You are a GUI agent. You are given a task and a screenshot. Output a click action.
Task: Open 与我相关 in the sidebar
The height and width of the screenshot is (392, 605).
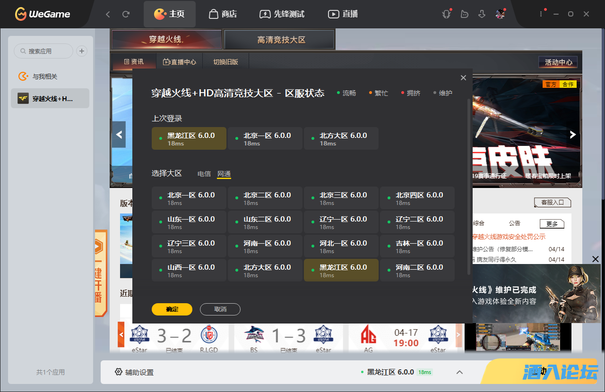tap(50, 77)
